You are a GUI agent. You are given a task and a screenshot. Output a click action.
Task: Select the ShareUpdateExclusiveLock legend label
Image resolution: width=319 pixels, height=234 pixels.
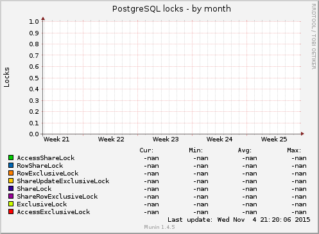click(x=63, y=181)
